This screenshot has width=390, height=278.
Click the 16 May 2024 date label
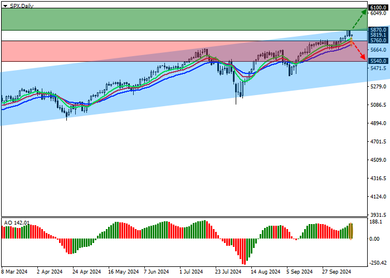[x=123, y=272]
